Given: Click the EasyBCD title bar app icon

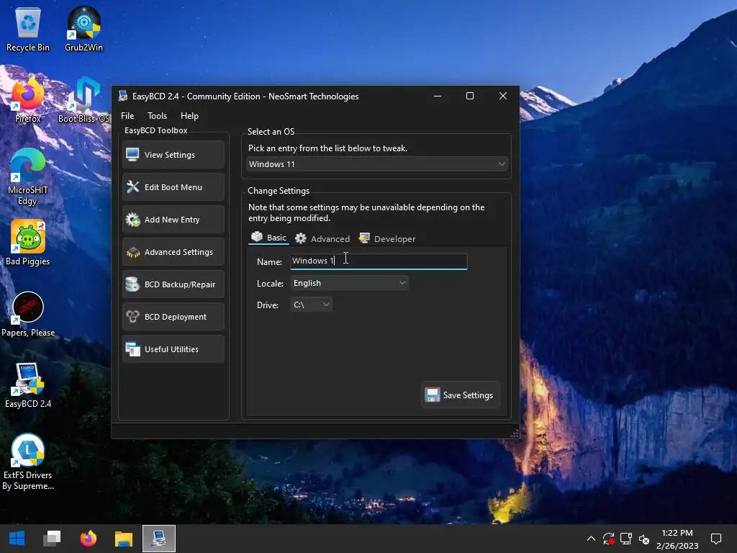Looking at the screenshot, I should [x=123, y=96].
